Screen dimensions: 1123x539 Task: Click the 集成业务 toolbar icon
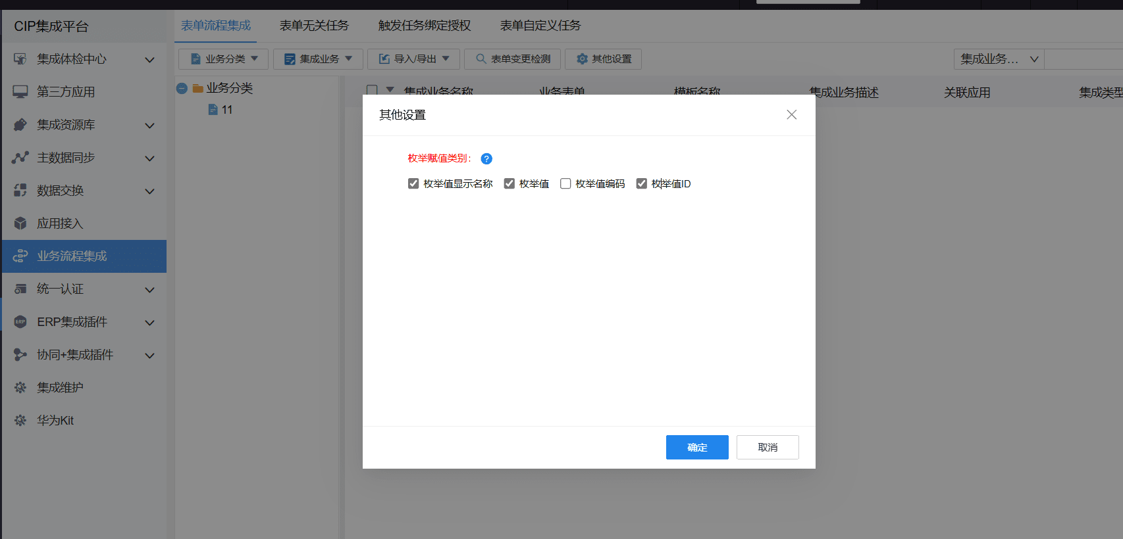click(290, 59)
